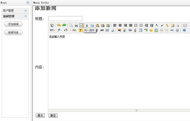Click the paste as text icon
Screen dimensions: 190x121
(x=103, y=25)
